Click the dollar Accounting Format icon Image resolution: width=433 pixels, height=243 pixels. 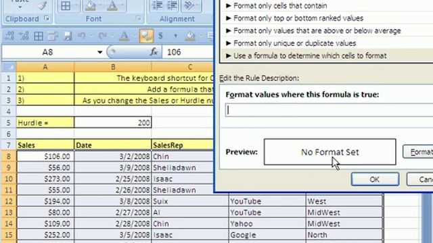pyautogui.click(x=161, y=36)
